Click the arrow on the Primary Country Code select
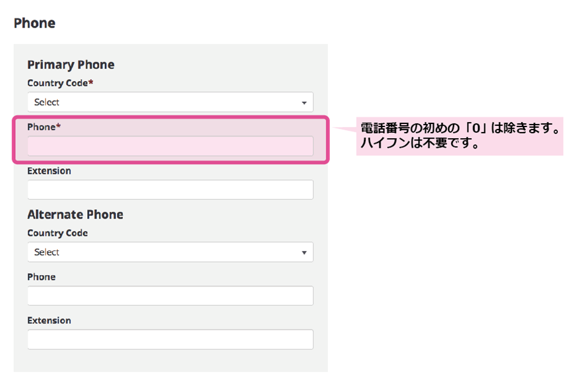Viewport: 577px width, 380px height. pos(304,103)
